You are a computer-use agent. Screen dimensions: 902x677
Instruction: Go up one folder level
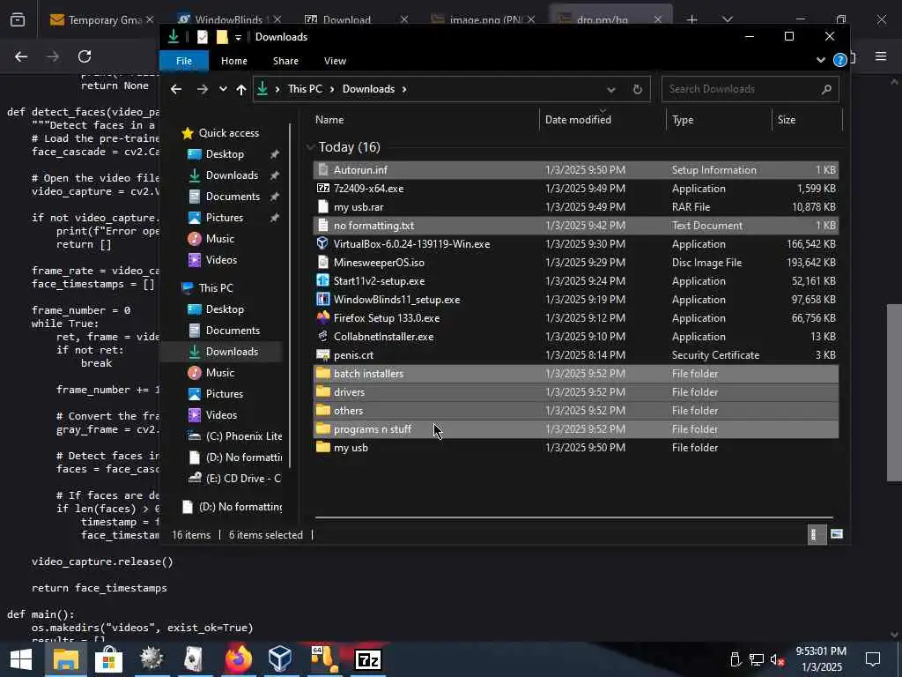pos(241,89)
